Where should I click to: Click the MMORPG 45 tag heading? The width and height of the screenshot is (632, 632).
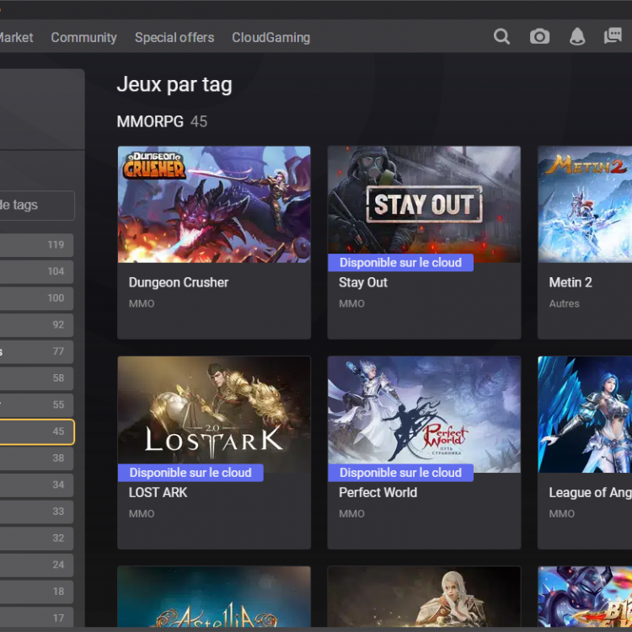pos(162,121)
